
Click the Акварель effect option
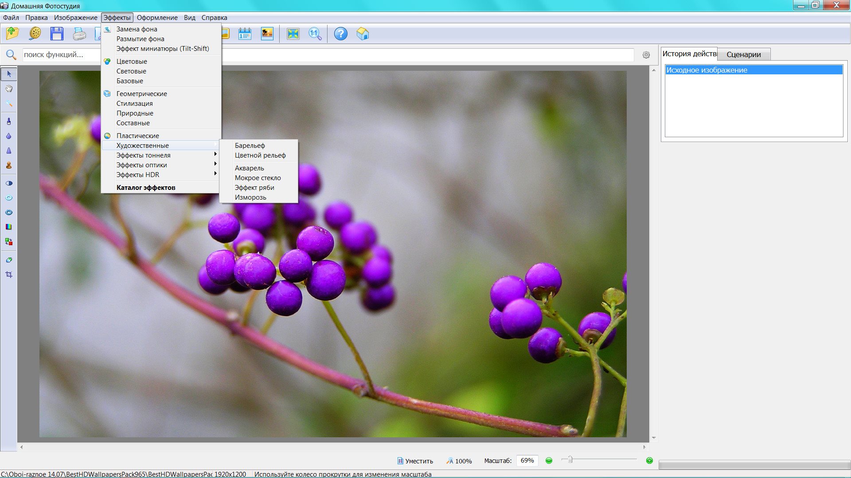coord(250,168)
